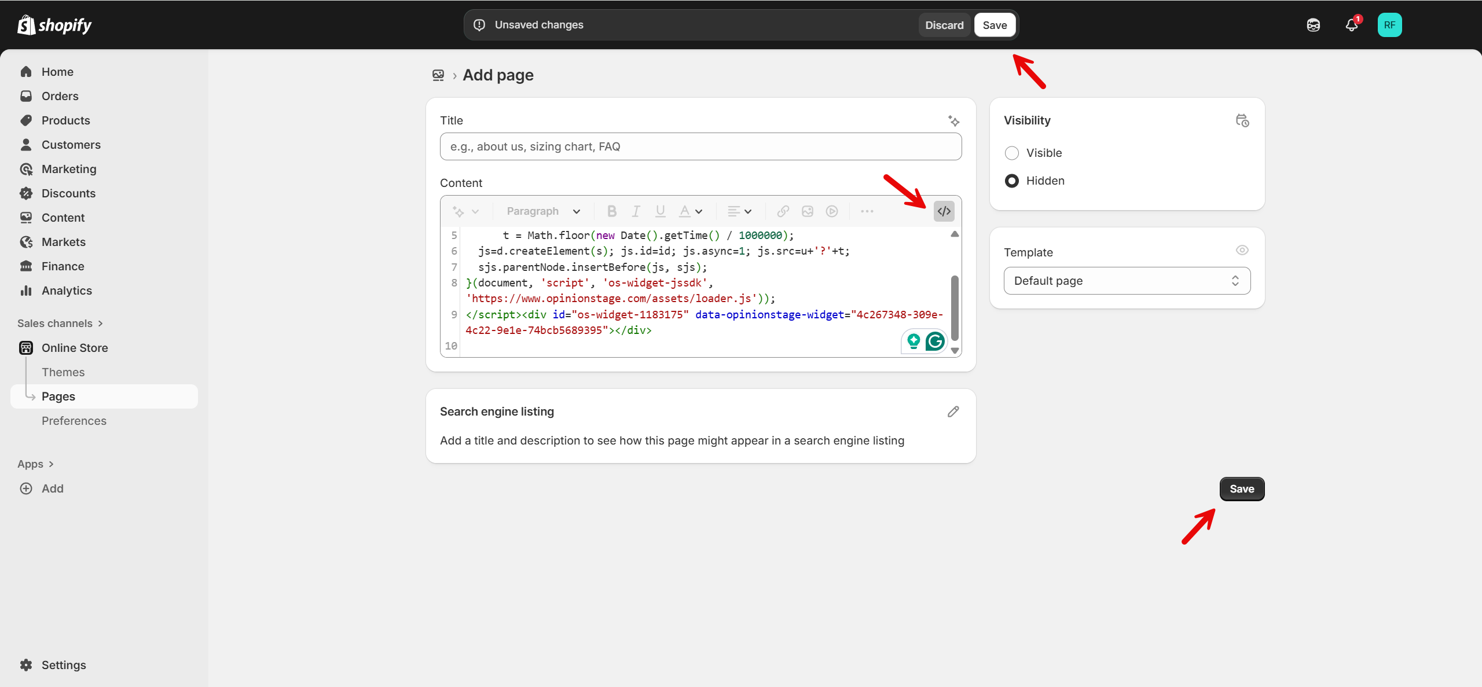
Task: Go to Home in the sidebar
Action: pos(104,72)
